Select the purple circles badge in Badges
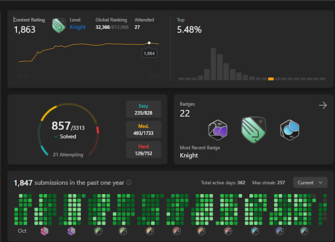Viewport: 335px width, 242px height. [218, 130]
